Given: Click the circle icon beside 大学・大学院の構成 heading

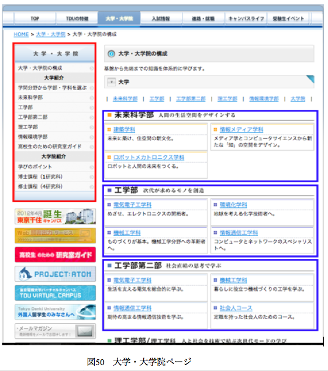Looking at the screenshot, I should [x=111, y=54].
